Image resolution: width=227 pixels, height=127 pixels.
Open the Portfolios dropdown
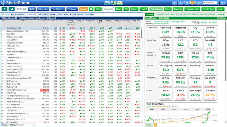[72, 9]
